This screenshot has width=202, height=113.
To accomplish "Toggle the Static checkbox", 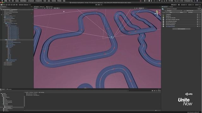I will pyautogui.click(x=199, y=9).
